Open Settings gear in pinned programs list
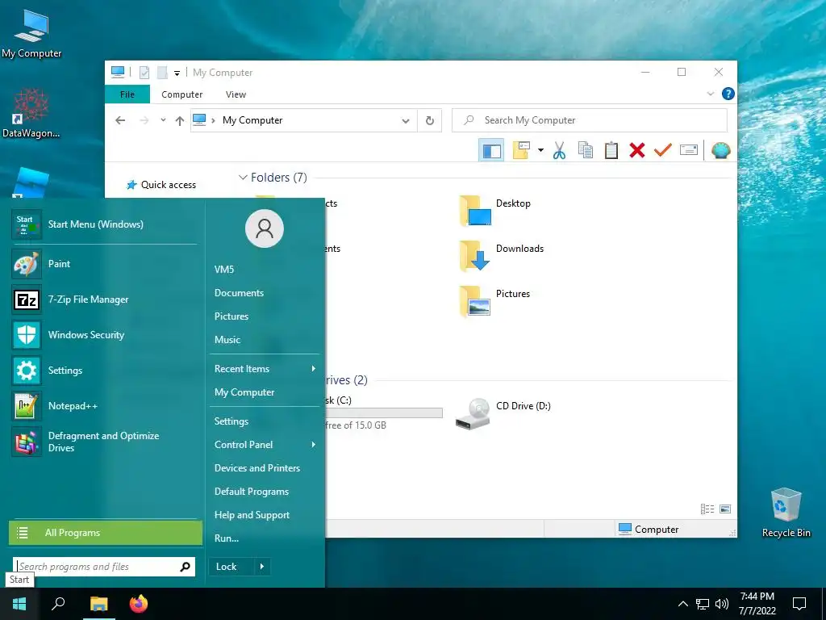This screenshot has width=826, height=620. [27, 371]
